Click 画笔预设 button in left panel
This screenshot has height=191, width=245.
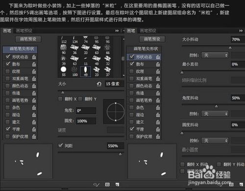coord(28,39)
